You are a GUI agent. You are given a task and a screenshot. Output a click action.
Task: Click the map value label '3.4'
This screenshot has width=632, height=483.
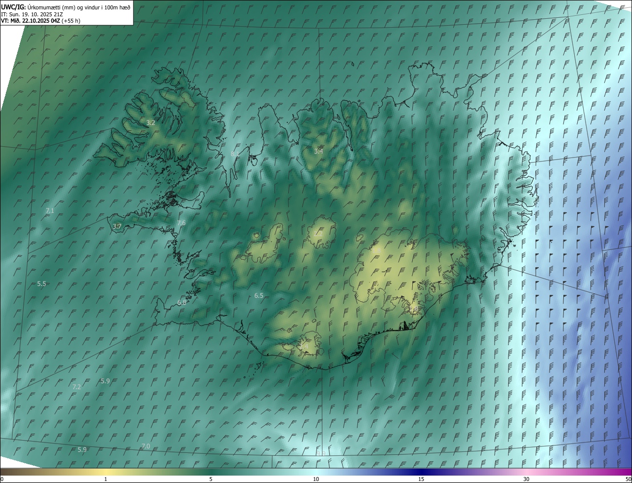[318, 151]
